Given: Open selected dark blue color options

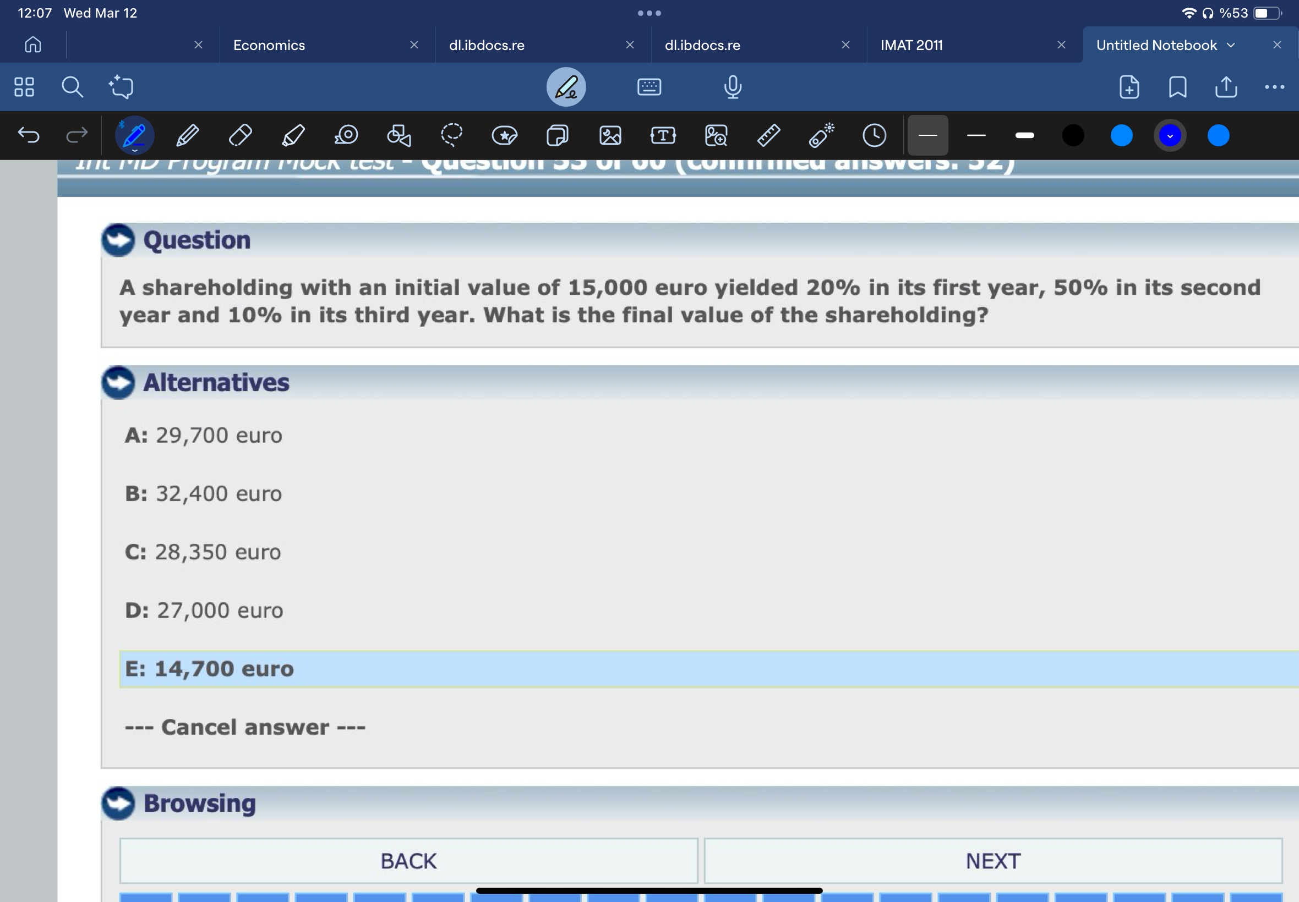Looking at the screenshot, I should pos(1170,136).
